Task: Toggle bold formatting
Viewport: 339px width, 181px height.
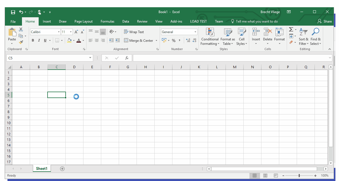Action: coord(33,40)
